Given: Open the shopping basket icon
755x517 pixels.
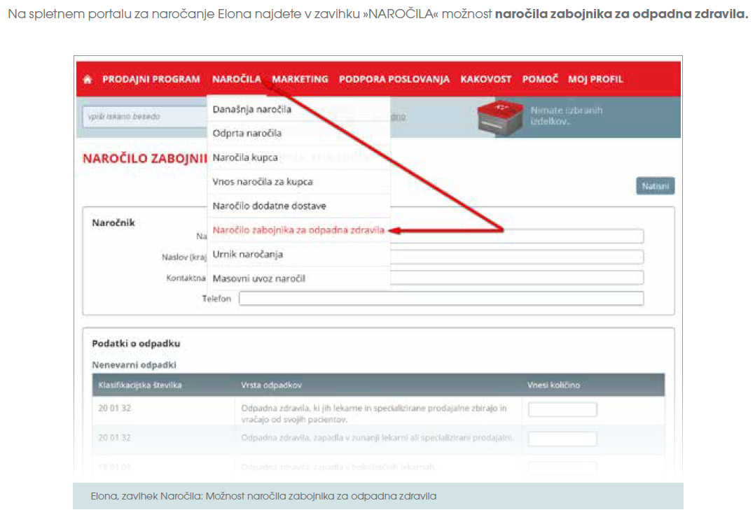Looking at the screenshot, I should click(500, 117).
